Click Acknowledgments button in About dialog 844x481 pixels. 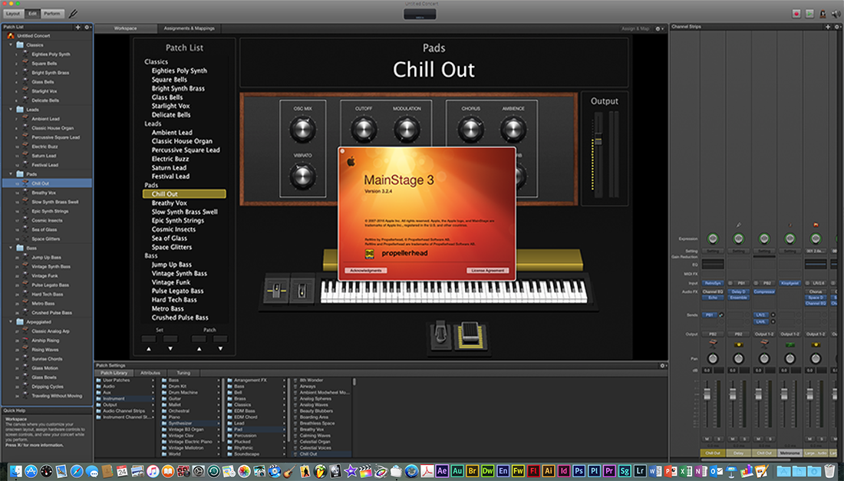[x=366, y=271]
